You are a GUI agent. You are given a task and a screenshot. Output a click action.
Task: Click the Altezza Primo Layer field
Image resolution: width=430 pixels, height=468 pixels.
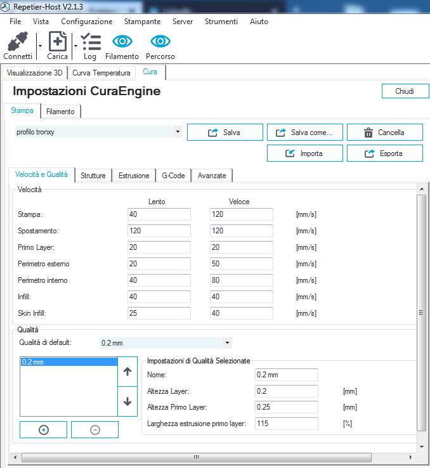click(287, 407)
